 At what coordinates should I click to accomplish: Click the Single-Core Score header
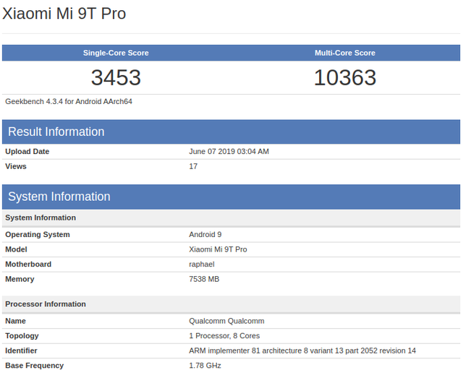(x=116, y=53)
